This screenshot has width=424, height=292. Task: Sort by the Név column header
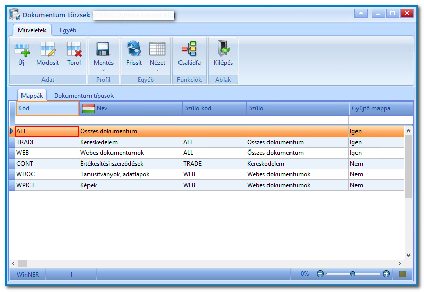click(x=131, y=108)
